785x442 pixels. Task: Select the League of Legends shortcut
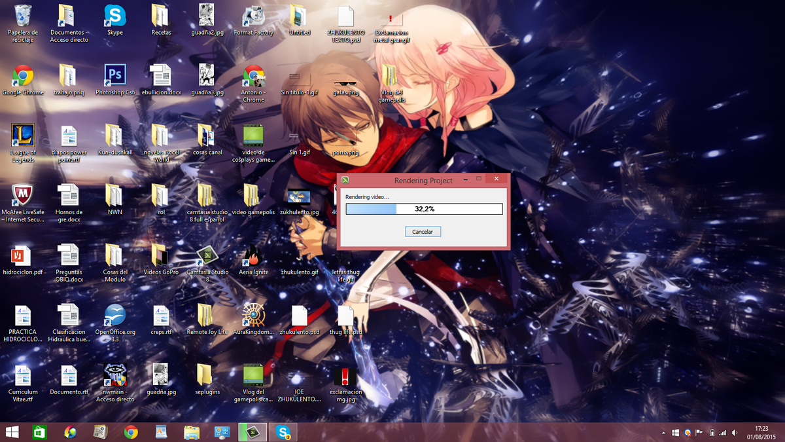tap(23, 143)
